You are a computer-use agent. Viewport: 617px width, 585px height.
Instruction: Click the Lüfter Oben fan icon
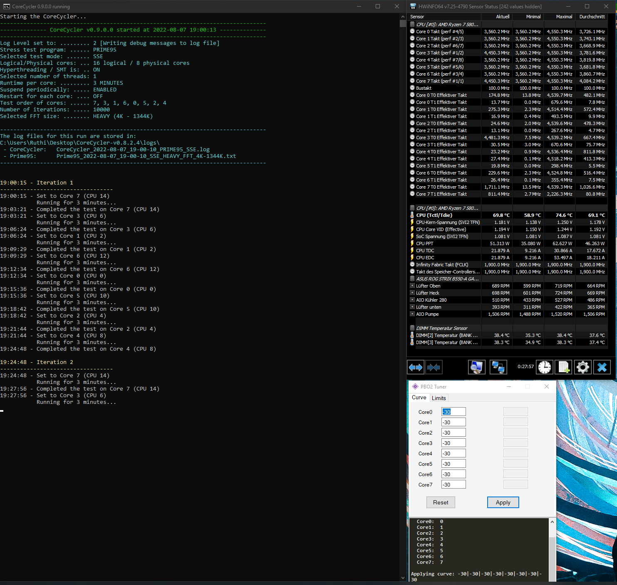point(412,286)
